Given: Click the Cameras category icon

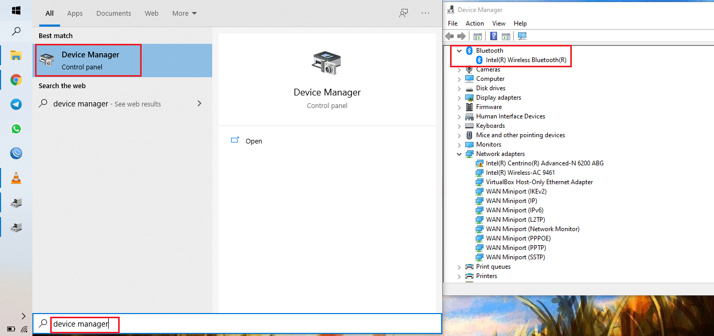Looking at the screenshot, I should [x=469, y=70].
